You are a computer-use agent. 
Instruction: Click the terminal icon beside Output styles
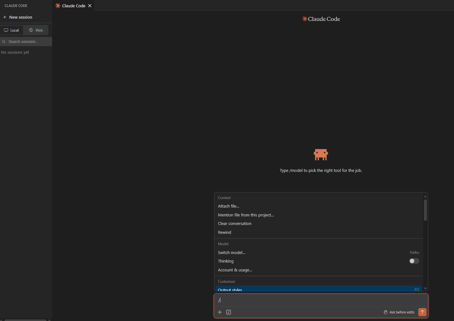pos(416,289)
